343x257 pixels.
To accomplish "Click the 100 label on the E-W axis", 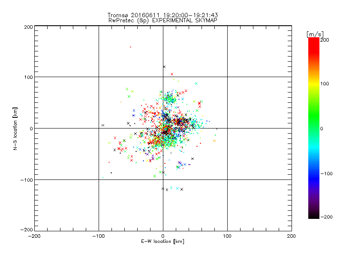I will 227,236.
